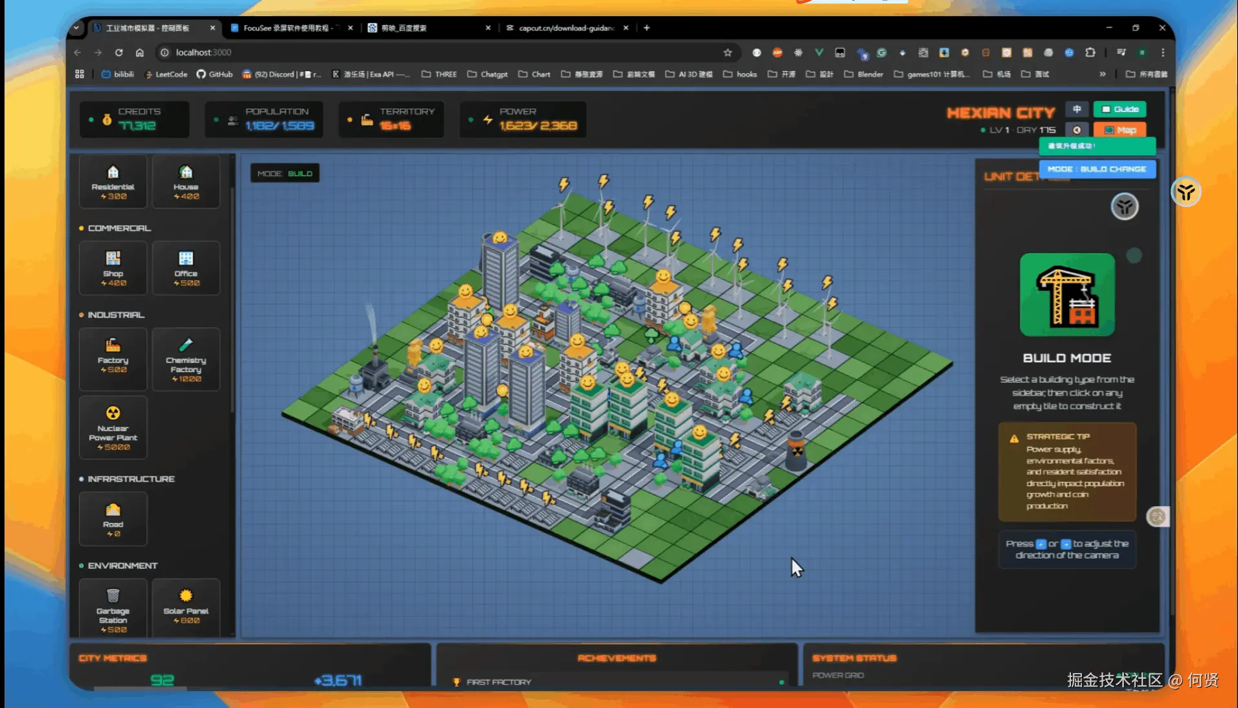
Task: Open the browser three-dot menu
Action: (1163, 52)
